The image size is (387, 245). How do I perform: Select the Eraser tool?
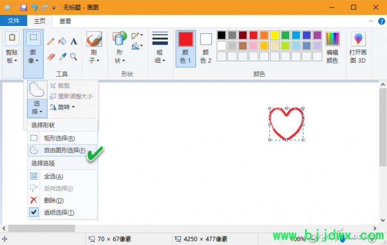(x=51, y=57)
